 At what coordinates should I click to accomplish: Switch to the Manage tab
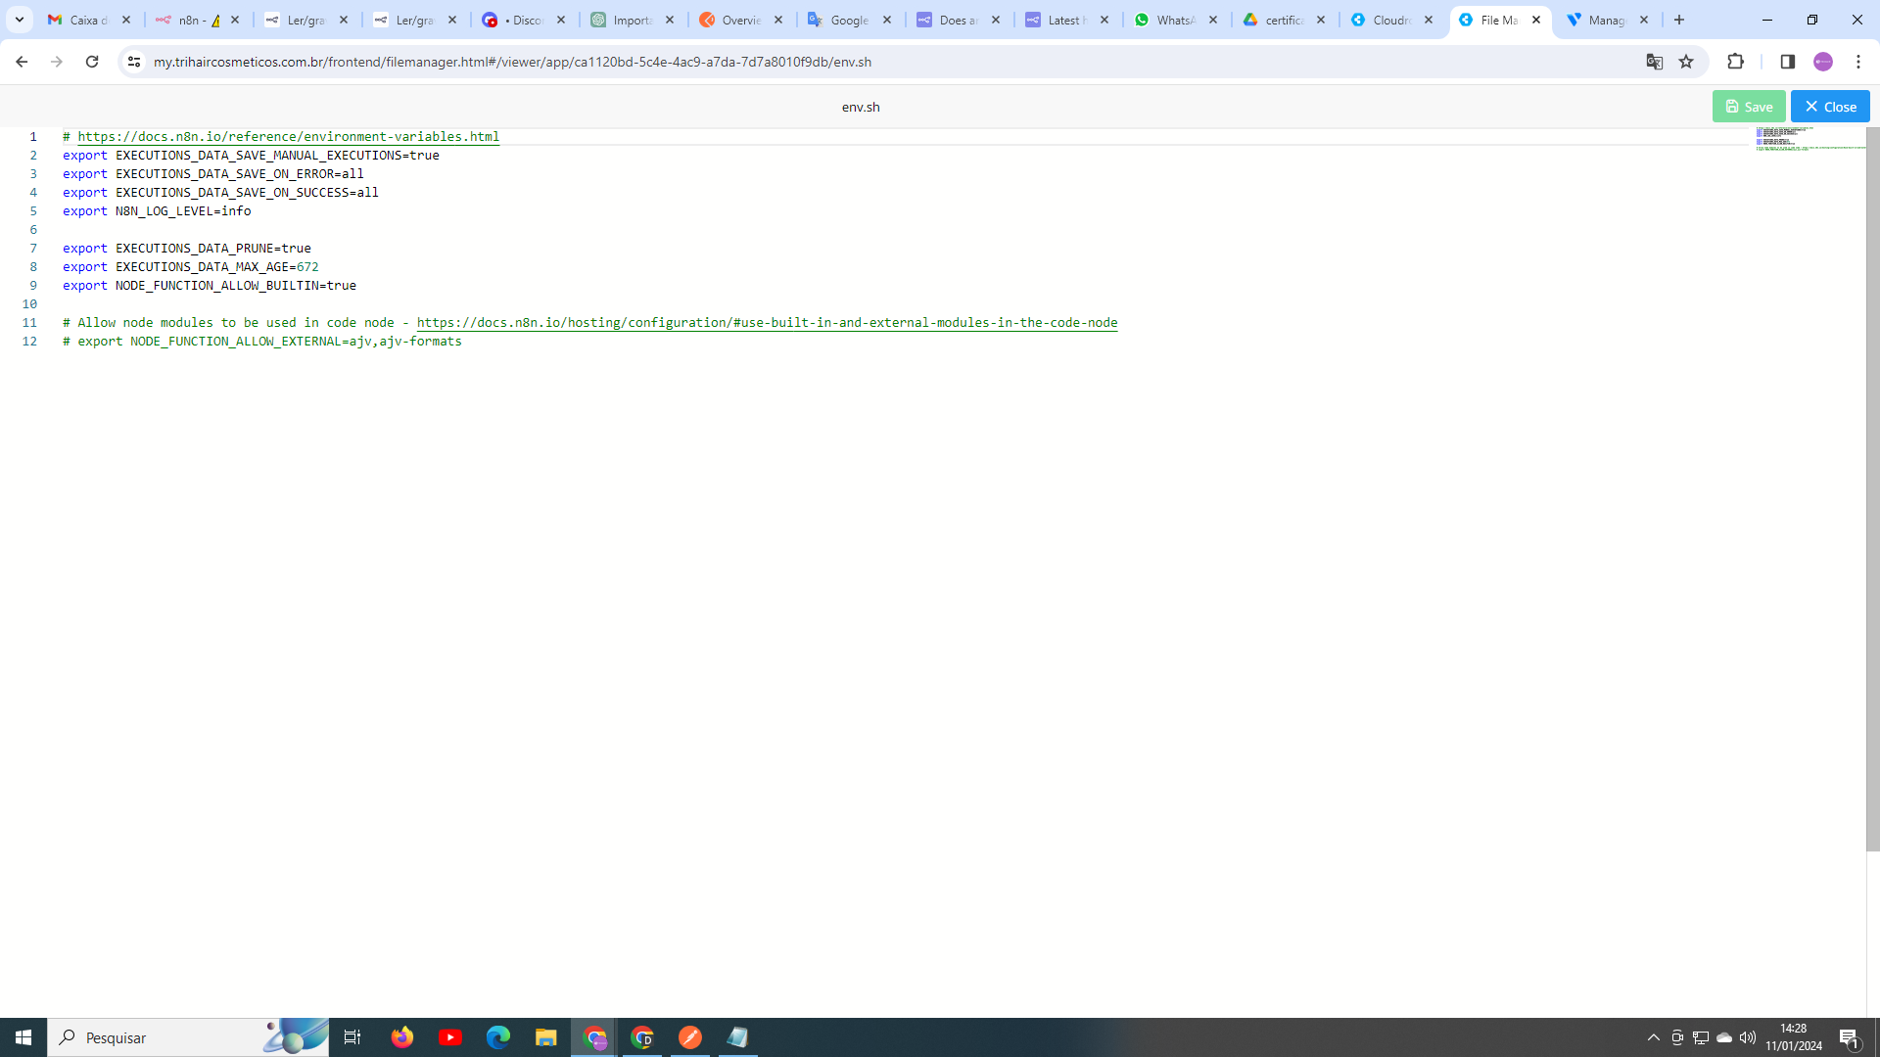pyautogui.click(x=1607, y=20)
